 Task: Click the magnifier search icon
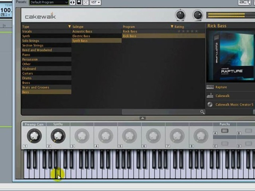(x=202, y=112)
